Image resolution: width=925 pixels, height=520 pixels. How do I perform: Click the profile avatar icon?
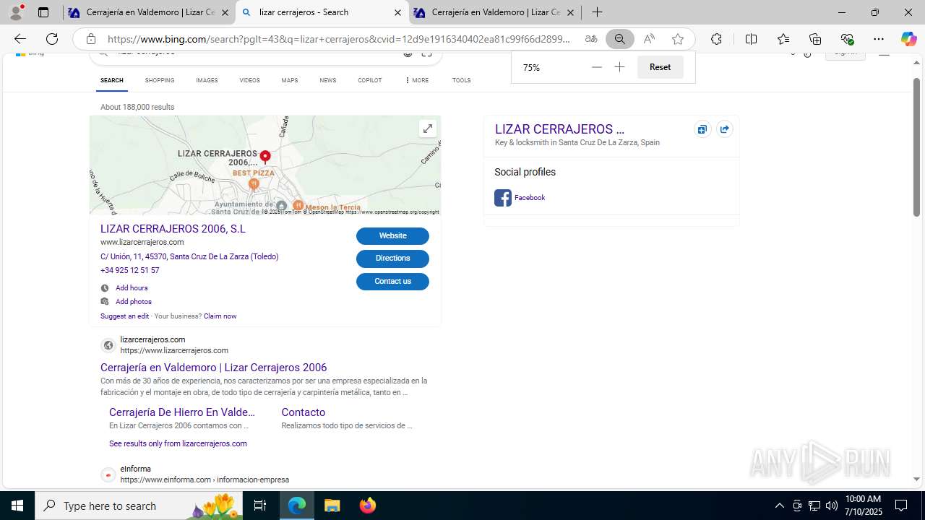[x=16, y=12]
